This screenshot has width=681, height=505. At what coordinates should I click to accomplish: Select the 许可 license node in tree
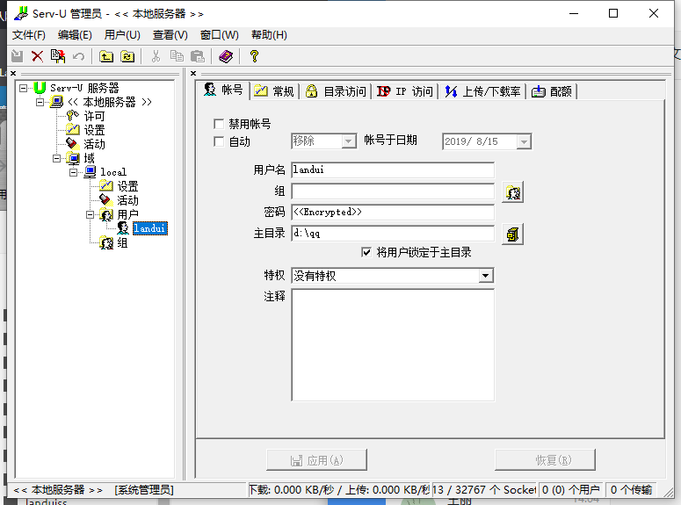pos(94,116)
